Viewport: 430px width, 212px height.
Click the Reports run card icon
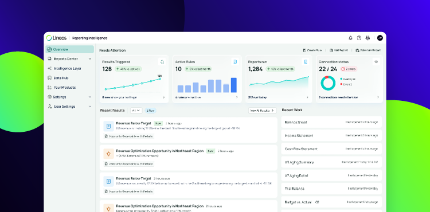(305, 62)
